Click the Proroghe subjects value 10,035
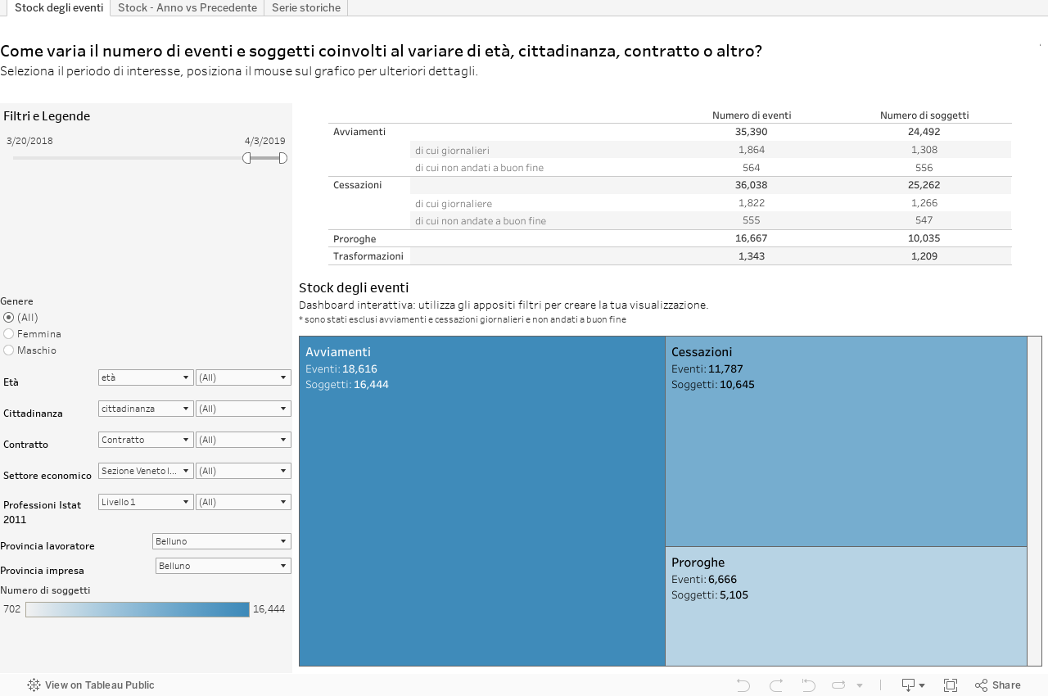The height and width of the screenshot is (696, 1048). click(924, 238)
